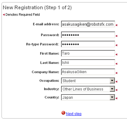Focus the Company Name field with AsakusaGiken

(88, 72)
